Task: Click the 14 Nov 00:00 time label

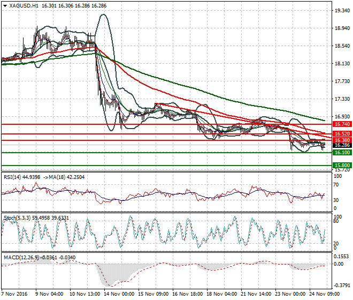Action: coord(119,294)
